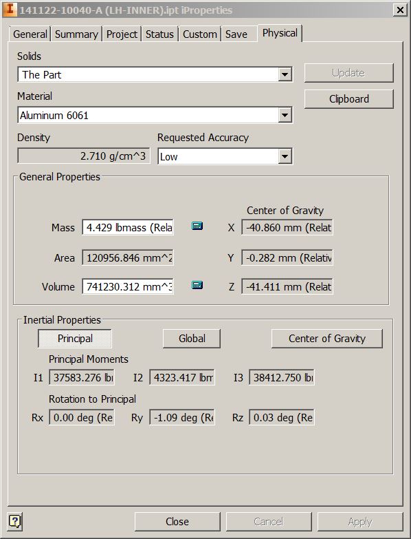Click the Ry rotation field

point(182,417)
